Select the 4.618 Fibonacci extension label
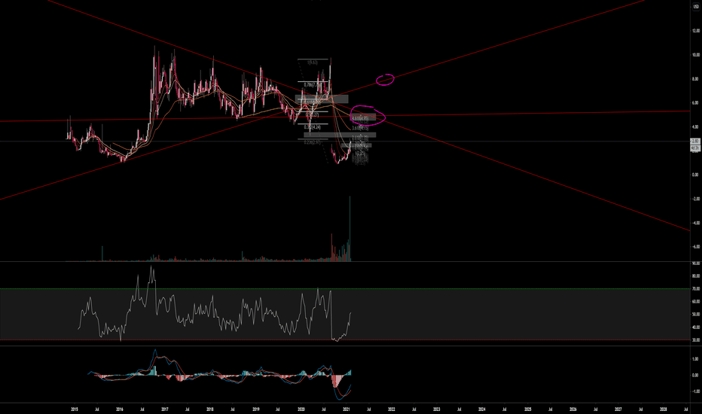702x414 pixels. (360, 119)
